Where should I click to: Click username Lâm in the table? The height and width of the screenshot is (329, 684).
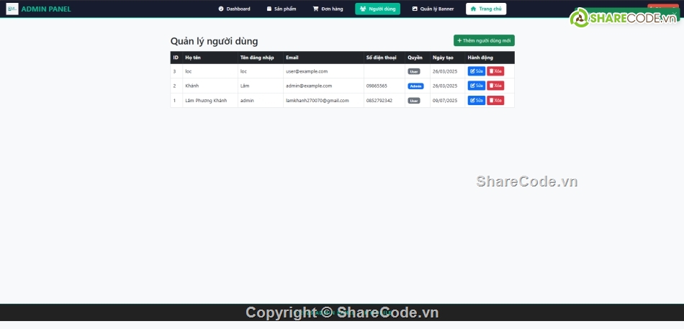pos(245,86)
